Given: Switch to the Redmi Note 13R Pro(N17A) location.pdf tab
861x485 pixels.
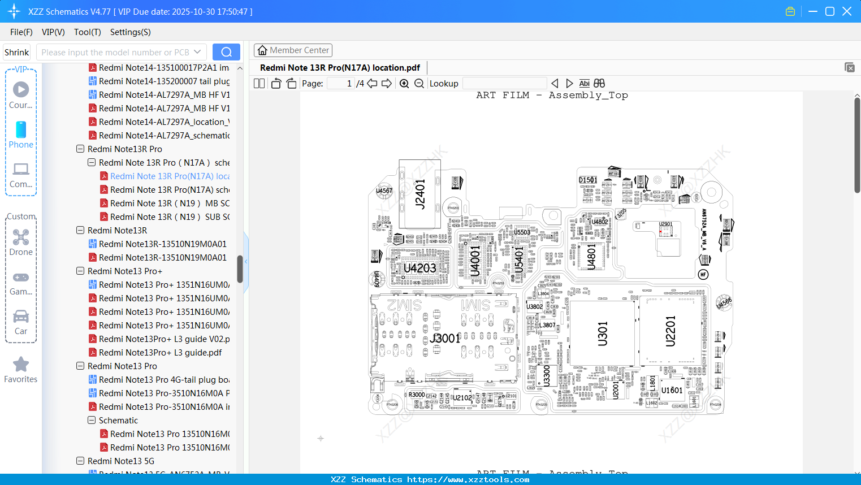Looking at the screenshot, I should click(x=339, y=67).
